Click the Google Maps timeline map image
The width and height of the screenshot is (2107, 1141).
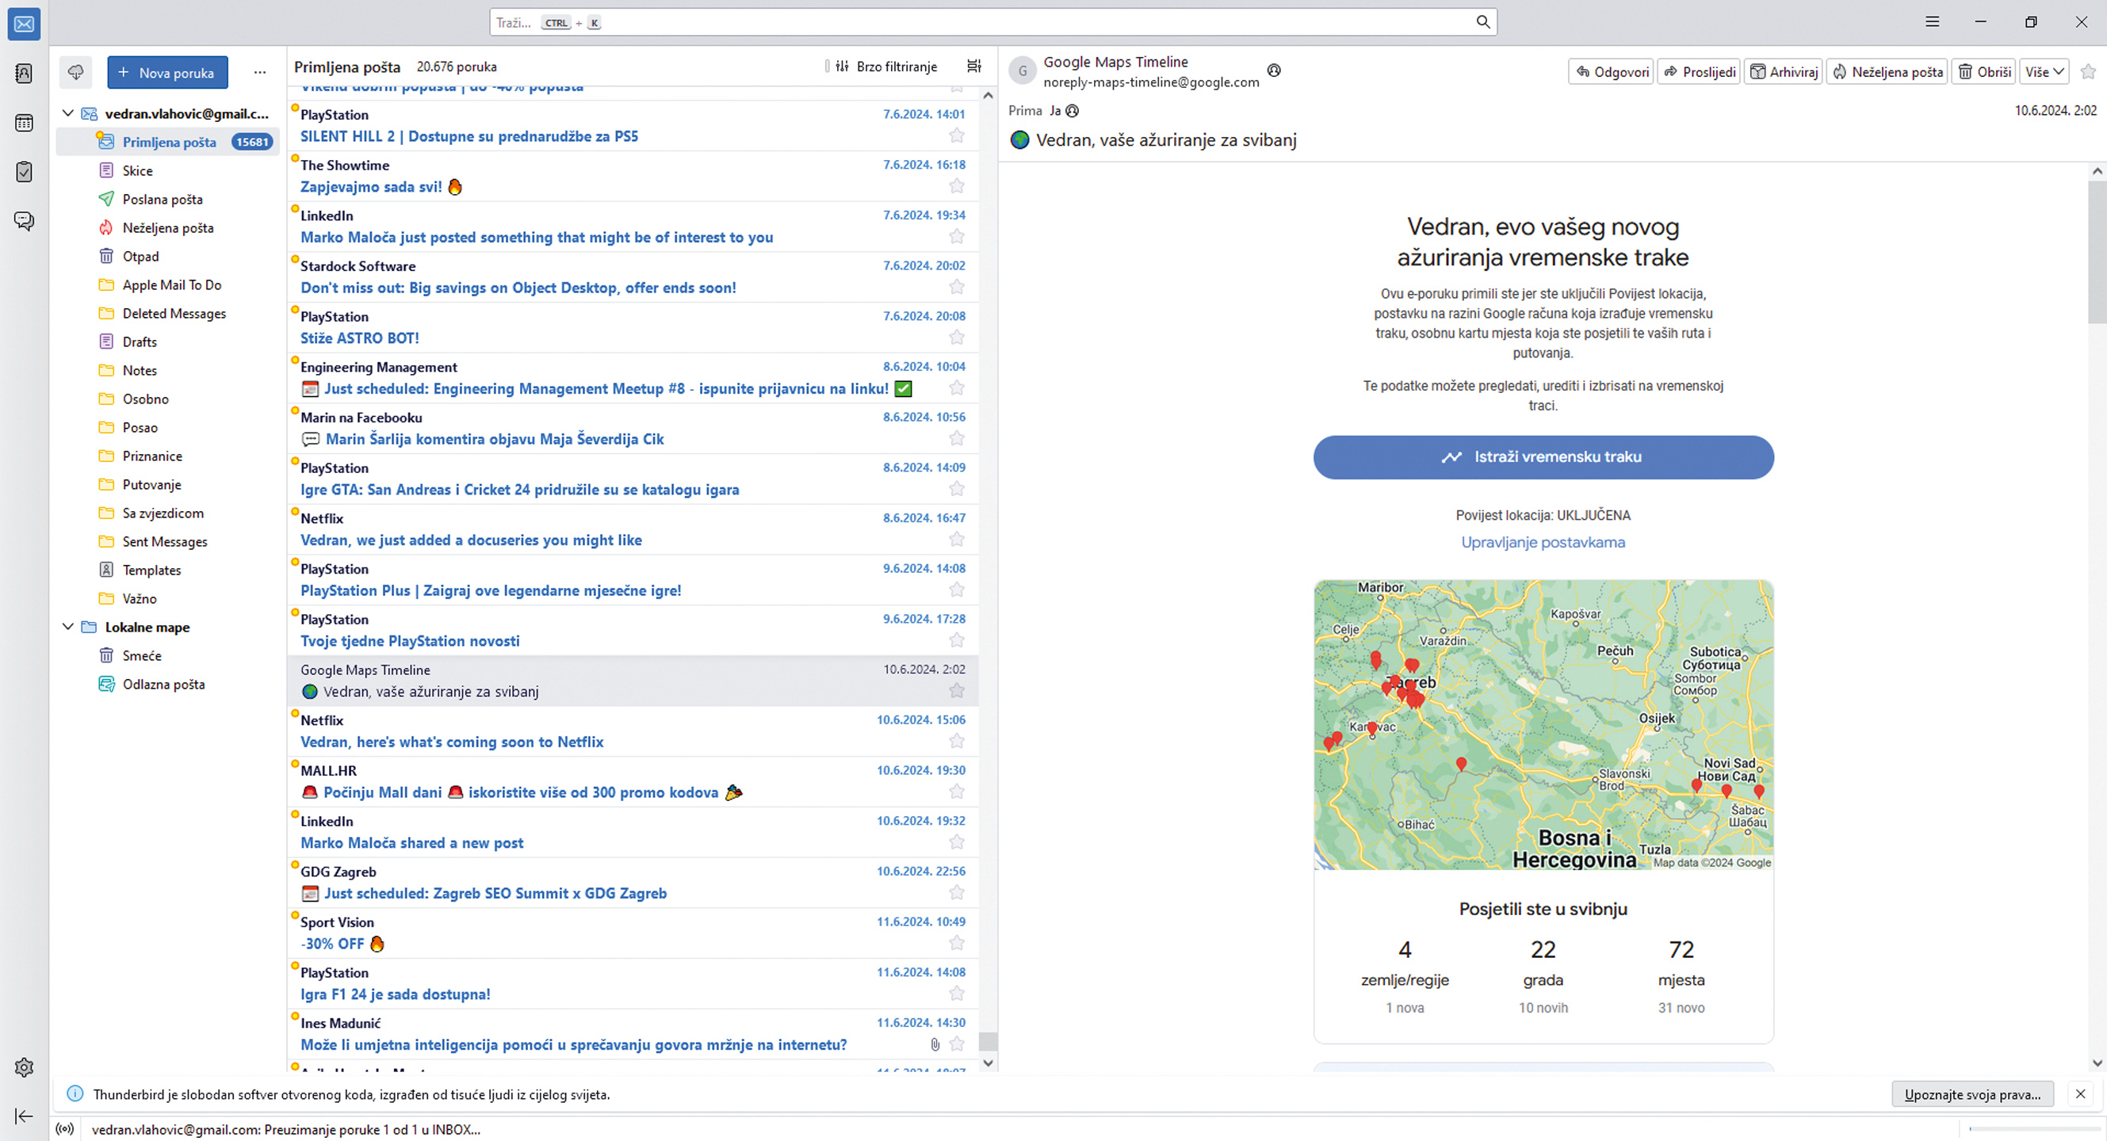tap(1543, 725)
